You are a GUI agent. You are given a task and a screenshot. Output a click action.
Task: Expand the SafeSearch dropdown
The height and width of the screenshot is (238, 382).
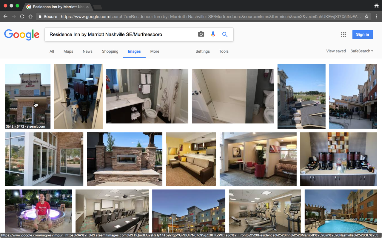[x=362, y=51]
